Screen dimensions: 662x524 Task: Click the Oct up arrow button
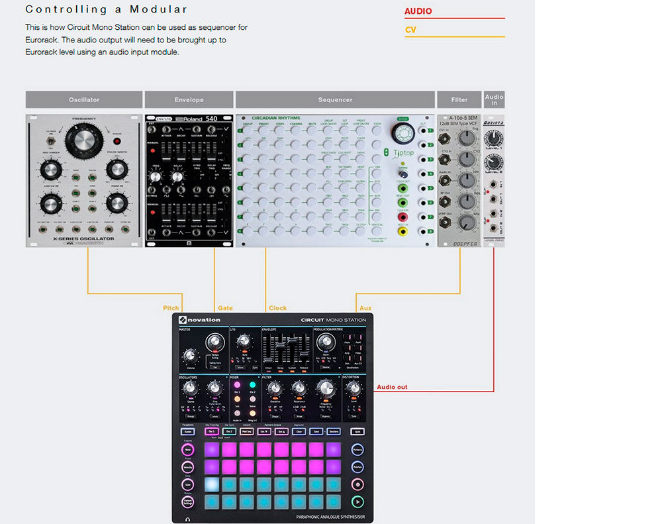(281, 431)
